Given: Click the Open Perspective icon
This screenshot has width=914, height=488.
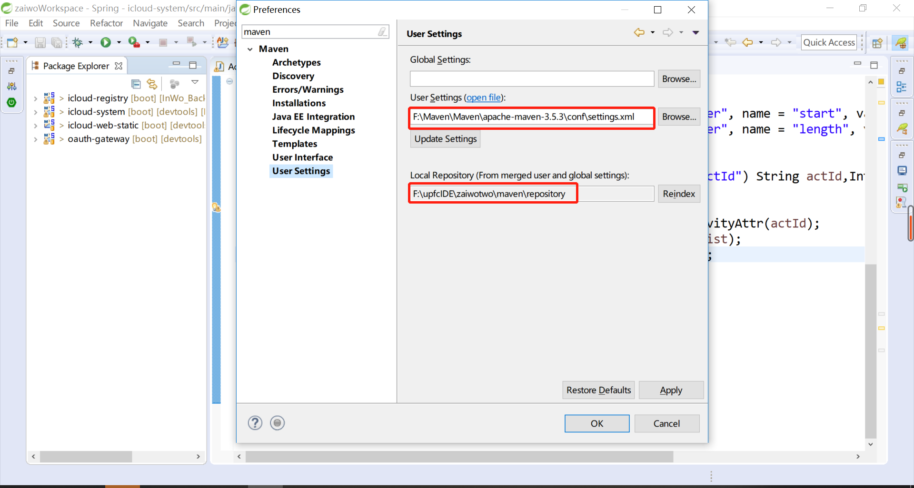Looking at the screenshot, I should pos(877,43).
